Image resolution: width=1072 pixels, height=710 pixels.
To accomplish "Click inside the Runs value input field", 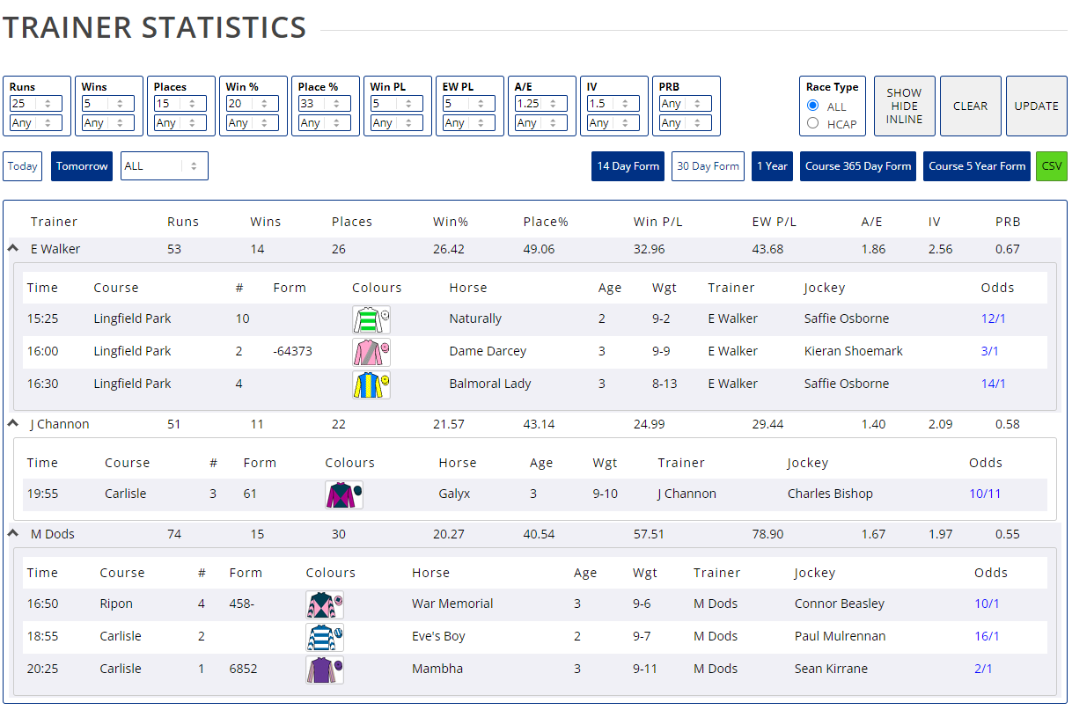I will pyautogui.click(x=26, y=103).
